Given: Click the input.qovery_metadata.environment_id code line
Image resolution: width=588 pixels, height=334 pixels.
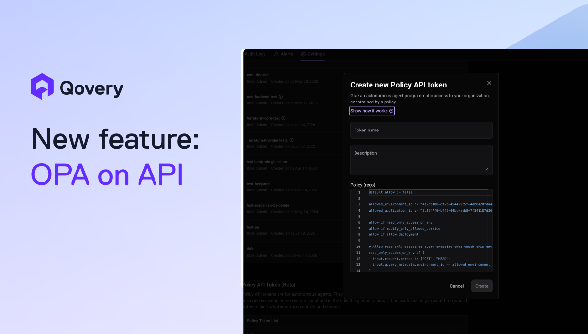Looking at the screenshot, I should [x=432, y=265].
